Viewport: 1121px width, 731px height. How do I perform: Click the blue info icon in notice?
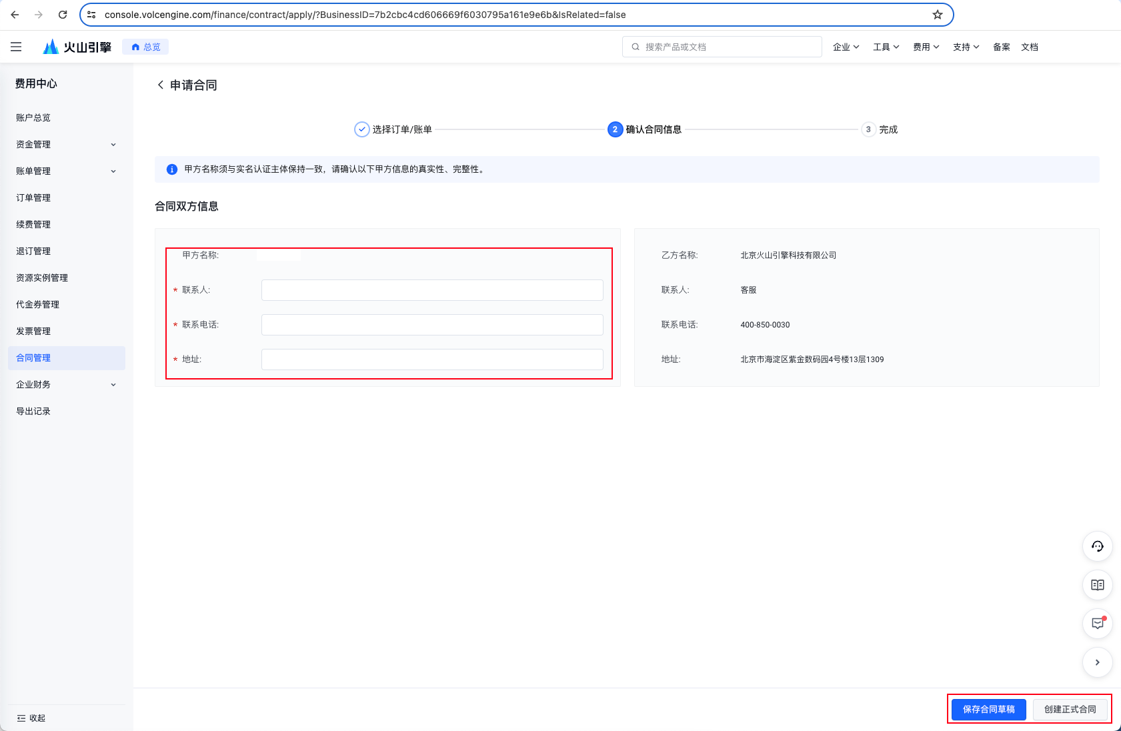click(172, 169)
